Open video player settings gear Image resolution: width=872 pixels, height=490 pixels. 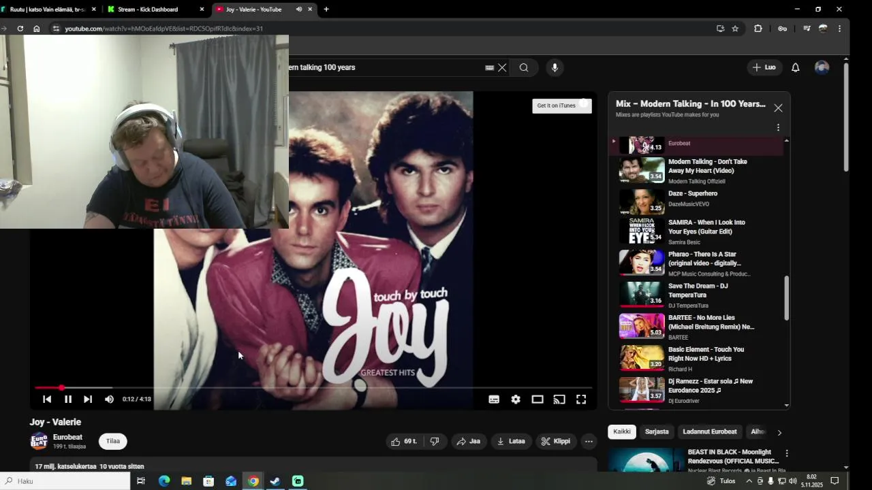pyautogui.click(x=516, y=399)
